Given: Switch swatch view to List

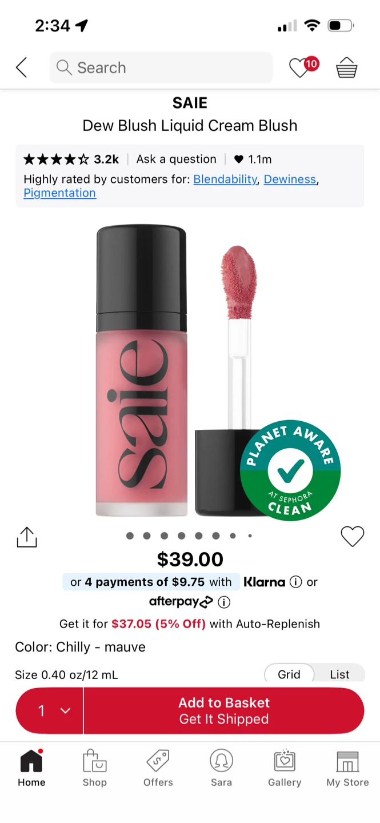Looking at the screenshot, I should [x=339, y=674].
